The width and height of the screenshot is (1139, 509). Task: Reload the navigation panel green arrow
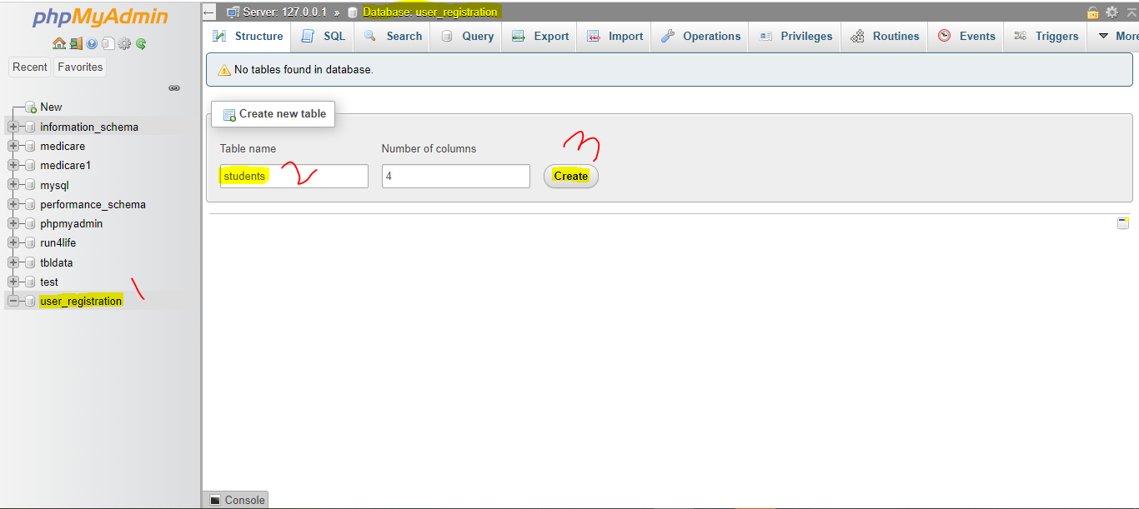coord(141,43)
